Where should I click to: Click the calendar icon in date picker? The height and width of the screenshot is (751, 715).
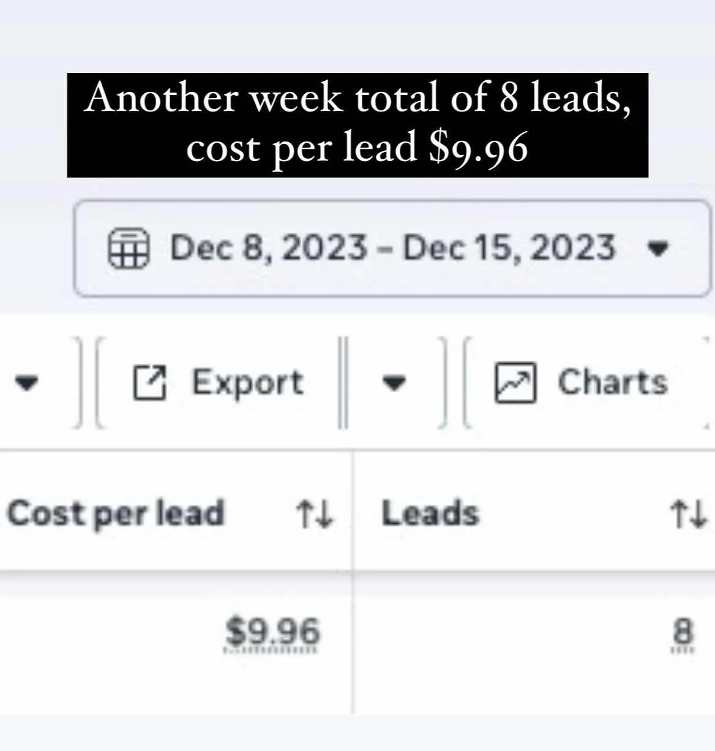point(128,248)
